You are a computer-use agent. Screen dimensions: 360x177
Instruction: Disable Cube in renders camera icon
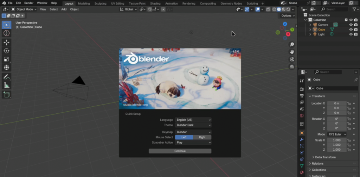point(356,29)
